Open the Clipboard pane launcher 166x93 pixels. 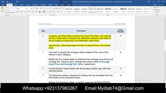(15, 15)
